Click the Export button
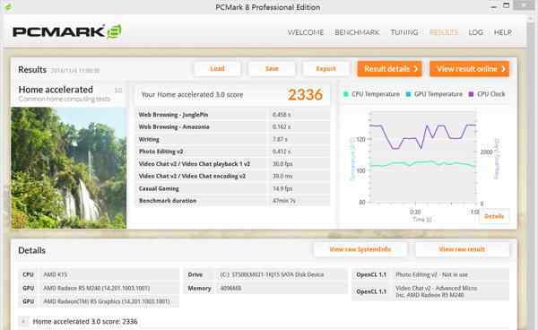Image resolution: width=538 pixels, height=330 pixels. 326,69
